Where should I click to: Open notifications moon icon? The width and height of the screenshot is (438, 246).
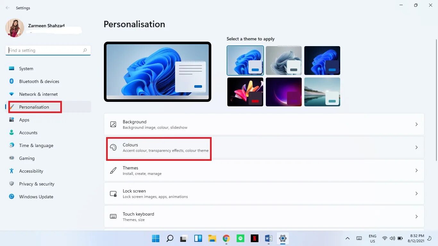tap(429, 238)
